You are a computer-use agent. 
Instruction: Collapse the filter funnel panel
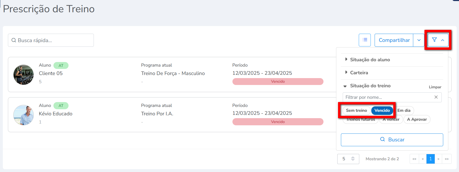438,40
